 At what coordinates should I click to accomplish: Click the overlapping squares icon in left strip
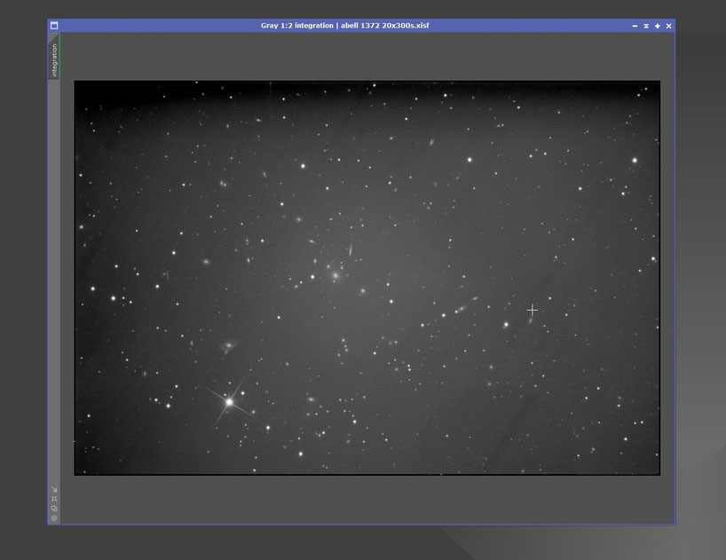coord(54,509)
